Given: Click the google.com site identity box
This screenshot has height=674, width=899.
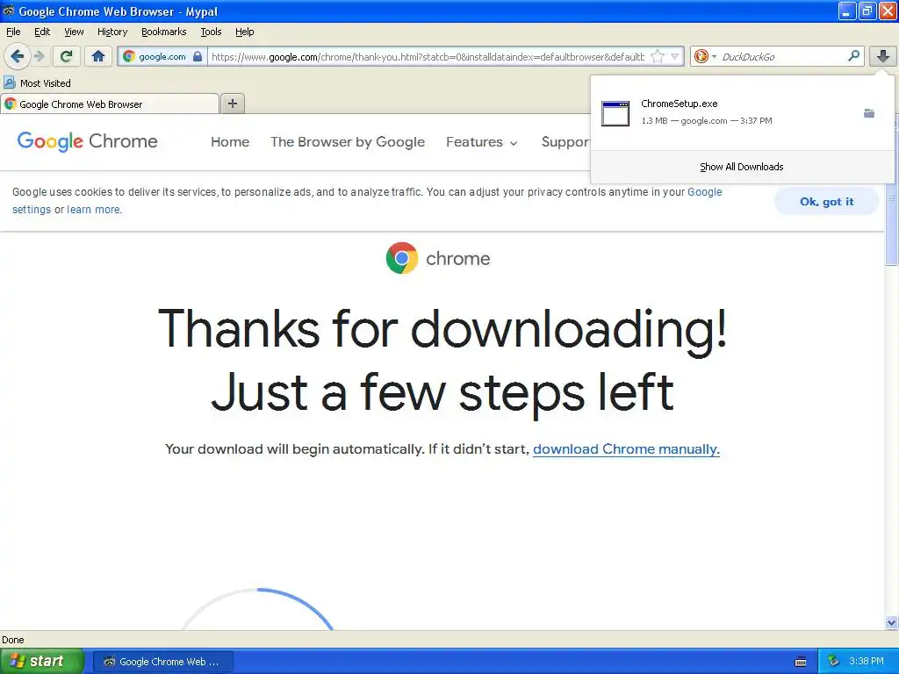Looking at the screenshot, I should pyautogui.click(x=162, y=56).
